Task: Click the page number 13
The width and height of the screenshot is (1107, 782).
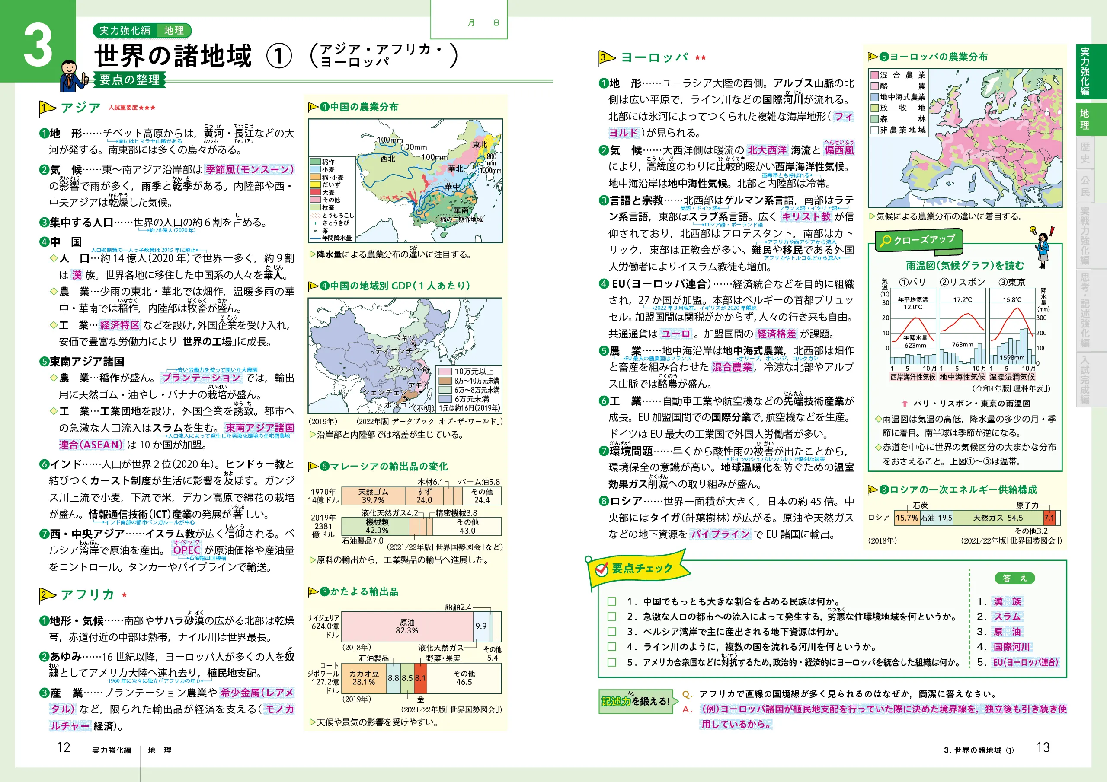Action: pyautogui.click(x=1043, y=747)
